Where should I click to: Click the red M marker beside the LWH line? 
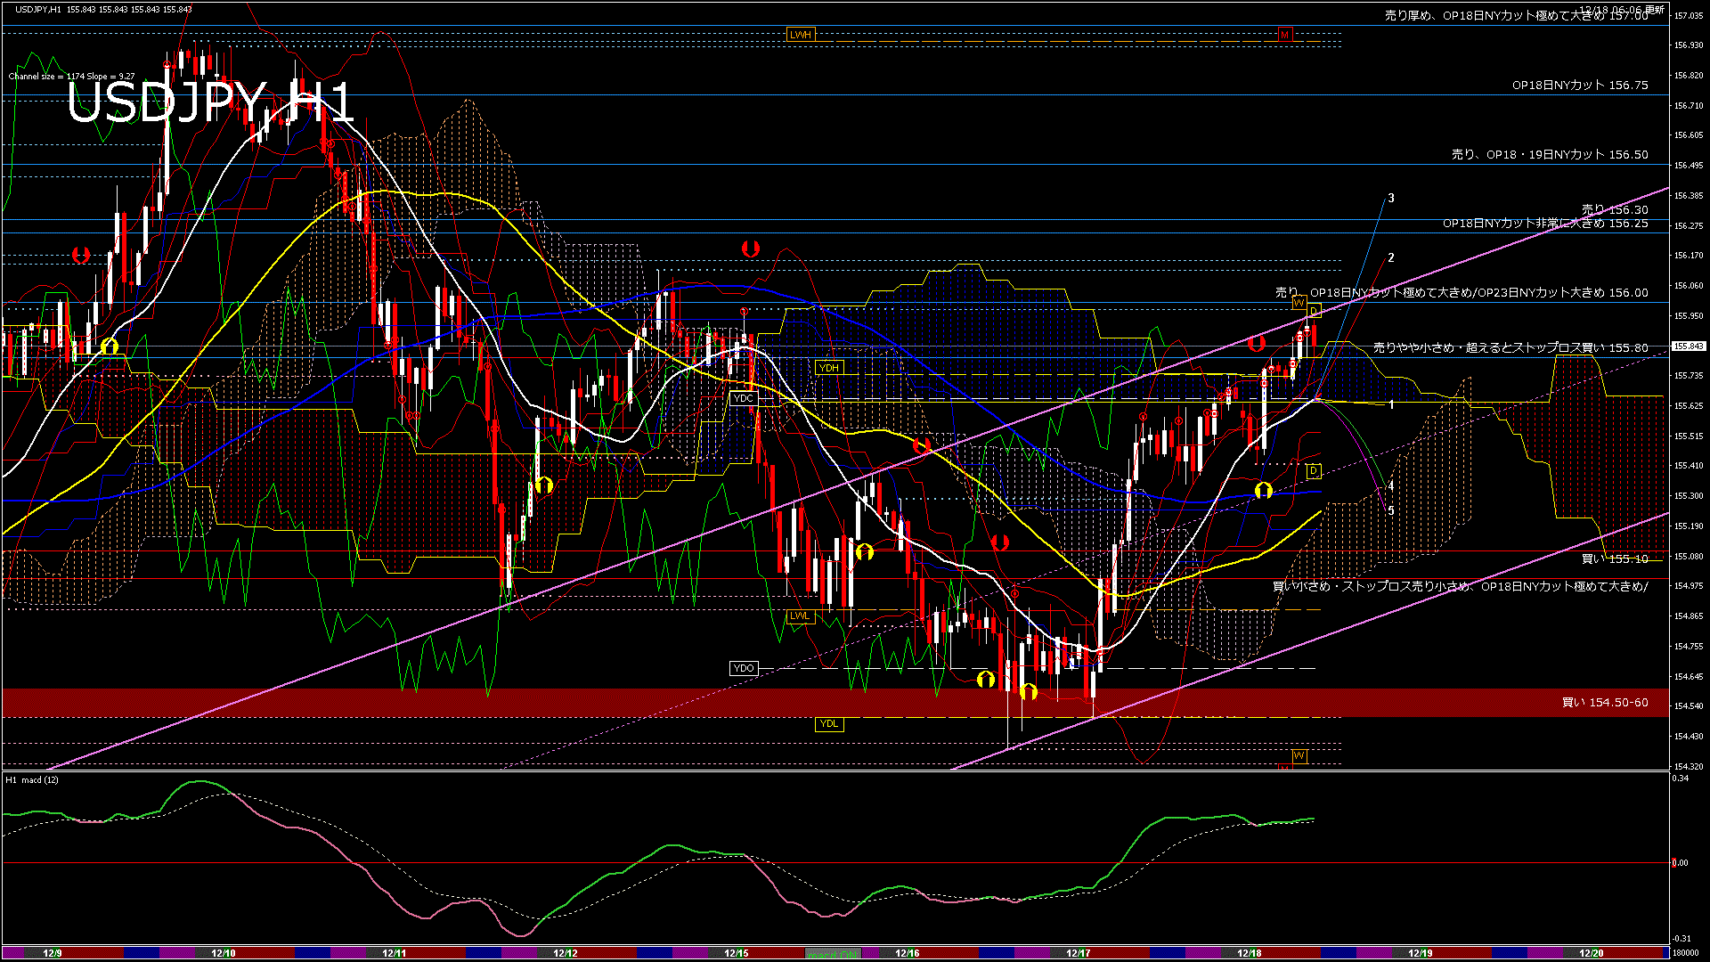1284,35
